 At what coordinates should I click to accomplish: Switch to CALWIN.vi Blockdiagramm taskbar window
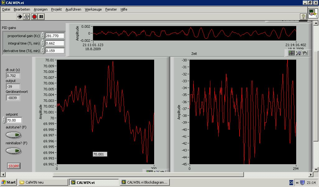pos(145,182)
